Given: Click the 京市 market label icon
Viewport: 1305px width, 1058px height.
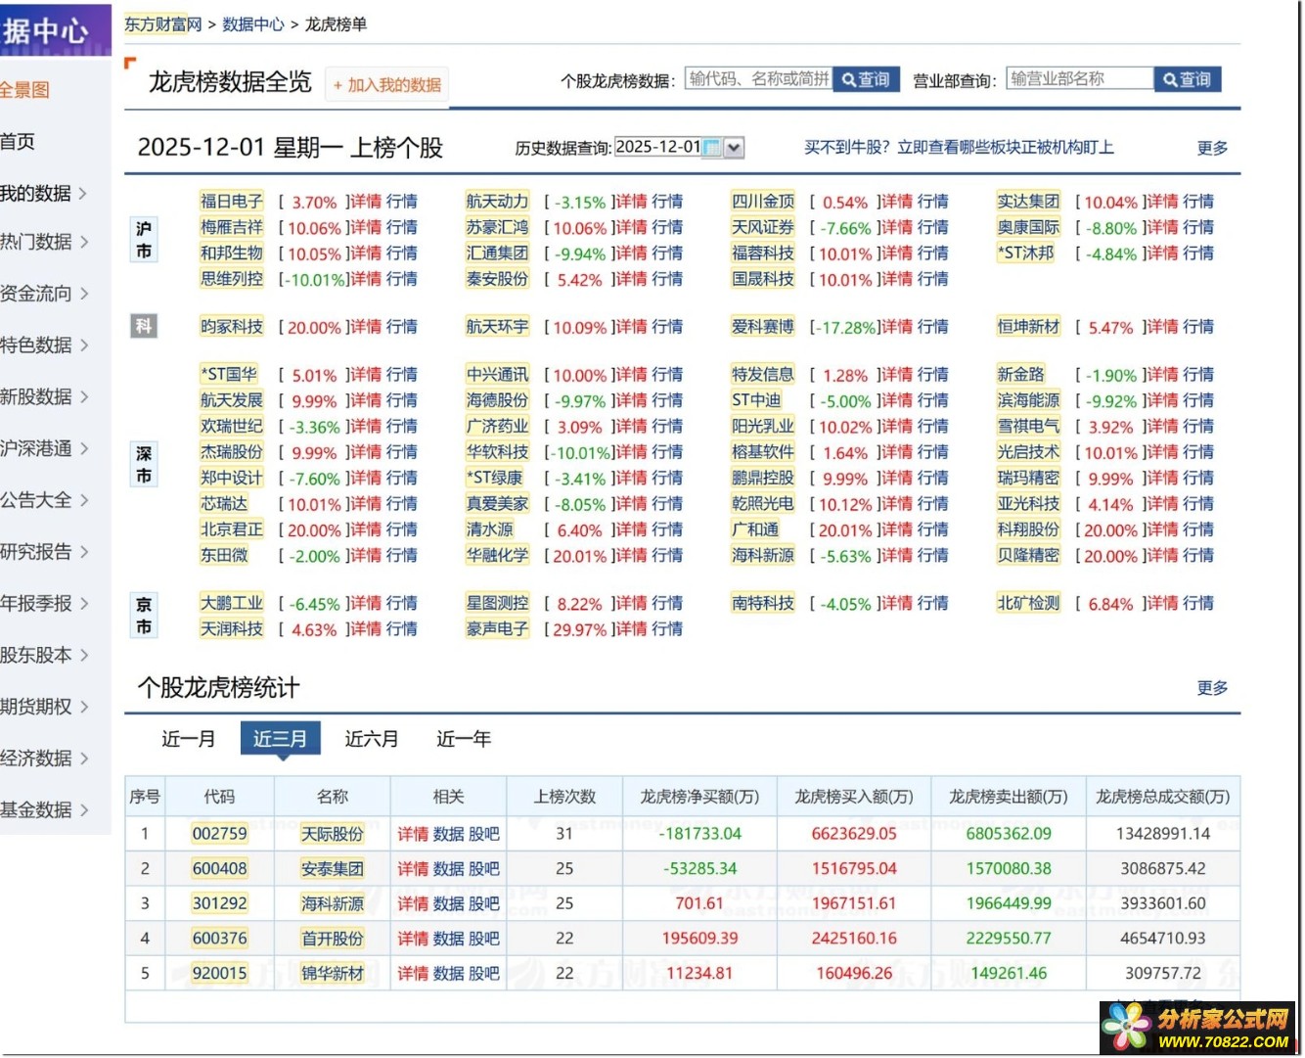Looking at the screenshot, I should [x=144, y=616].
